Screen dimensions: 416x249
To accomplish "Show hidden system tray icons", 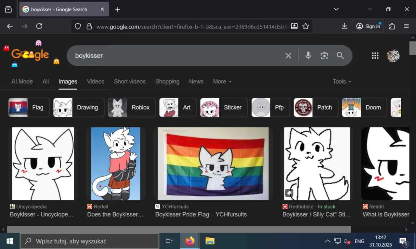I will pyautogui.click(x=328, y=241).
